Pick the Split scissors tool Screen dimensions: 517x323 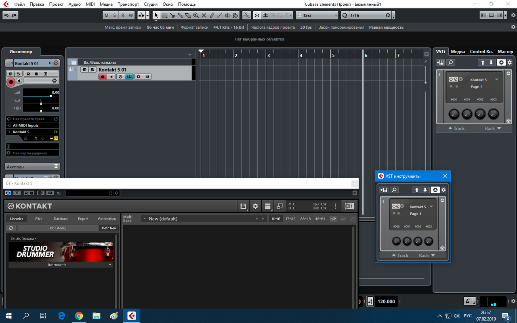click(172, 15)
